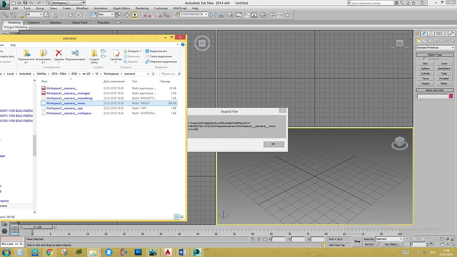Switch to the Motion command panel tab
The width and height of the screenshot is (457, 257).
point(438,33)
